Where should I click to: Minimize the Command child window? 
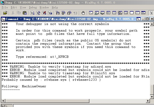tap(143, 19)
